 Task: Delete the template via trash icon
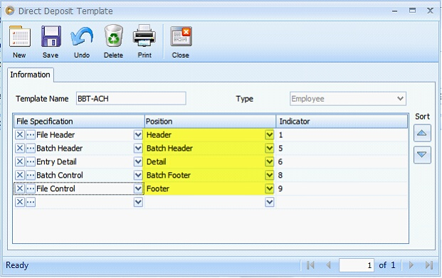[x=114, y=42]
